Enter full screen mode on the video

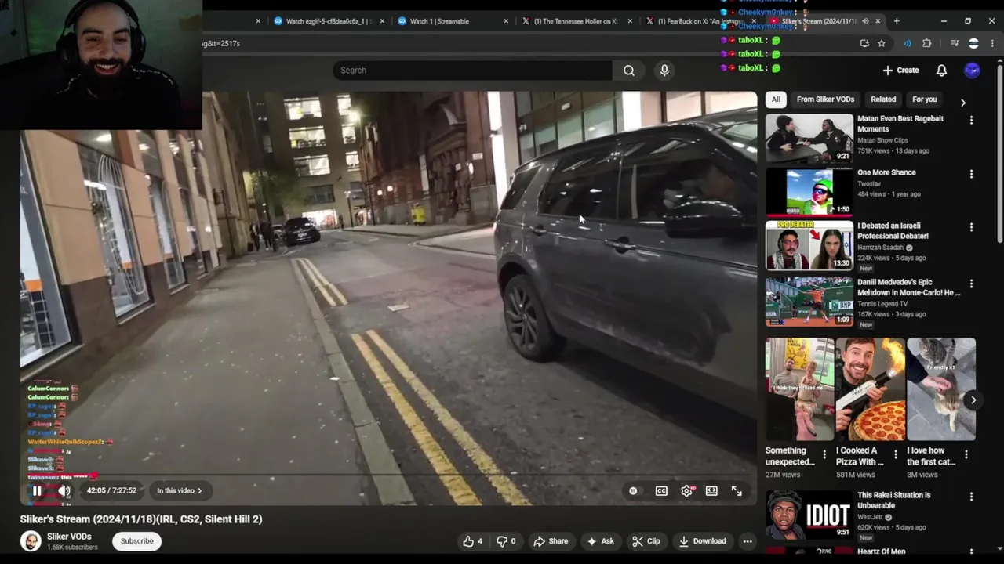click(x=737, y=491)
